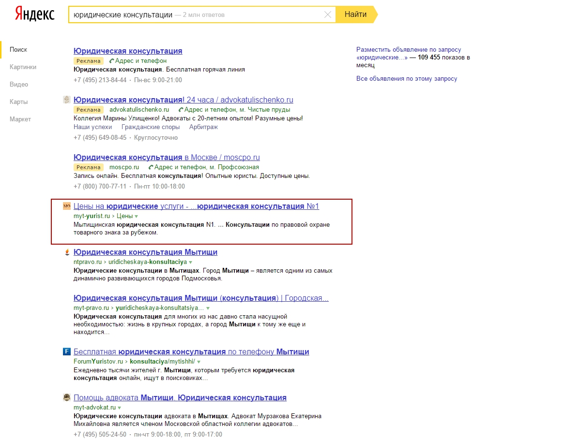Open the Карты search section
The height and width of the screenshot is (439, 565).
pyautogui.click(x=19, y=102)
